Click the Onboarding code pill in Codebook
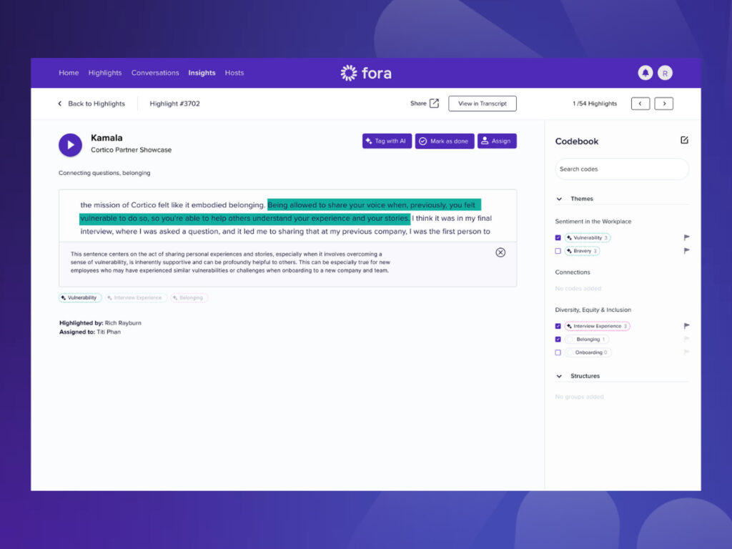The image size is (732, 549). click(588, 352)
